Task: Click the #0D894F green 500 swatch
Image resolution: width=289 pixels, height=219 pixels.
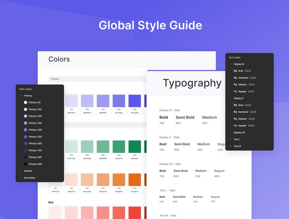Action: [x=135, y=147]
